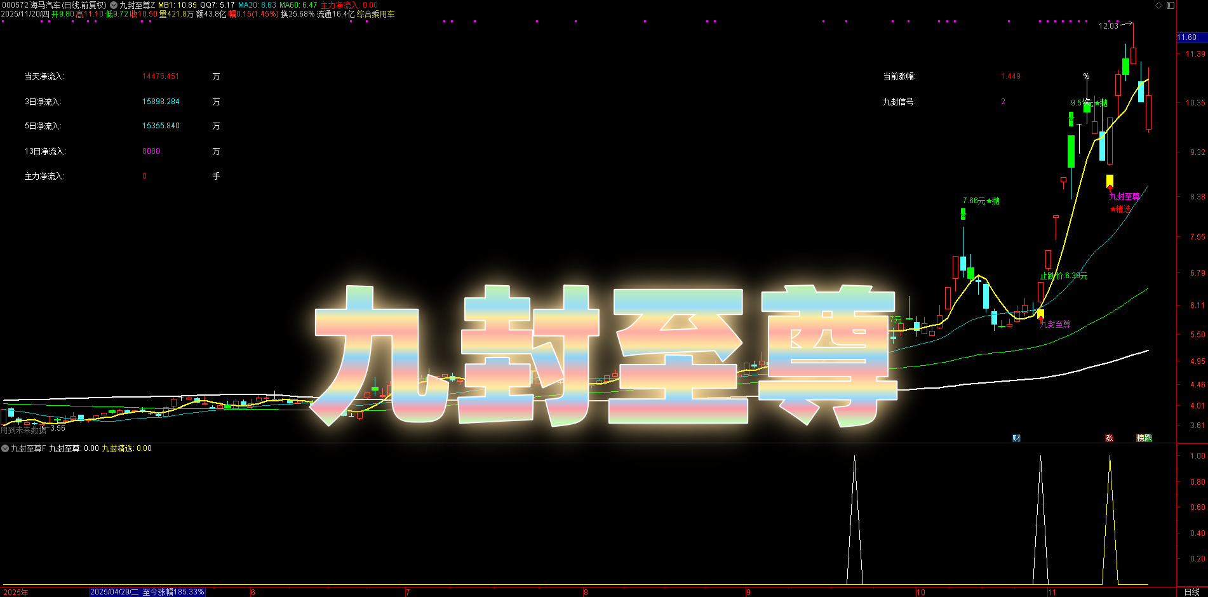The height and width of the screenshot is (597, 1208).
Task: Click the 九封精选: 0.00 sub-indicator label
Action: coord(127,448)
